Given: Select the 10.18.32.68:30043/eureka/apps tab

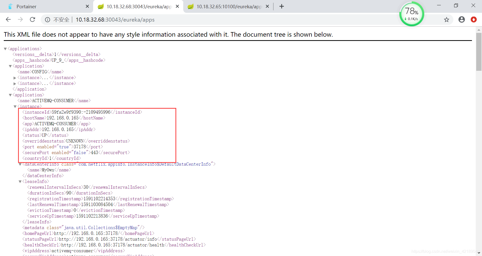Looking at the screenshot, I should (x=138, y=7).
